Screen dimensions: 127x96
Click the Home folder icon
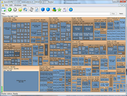pyautogui.click(x=25, y=9)
